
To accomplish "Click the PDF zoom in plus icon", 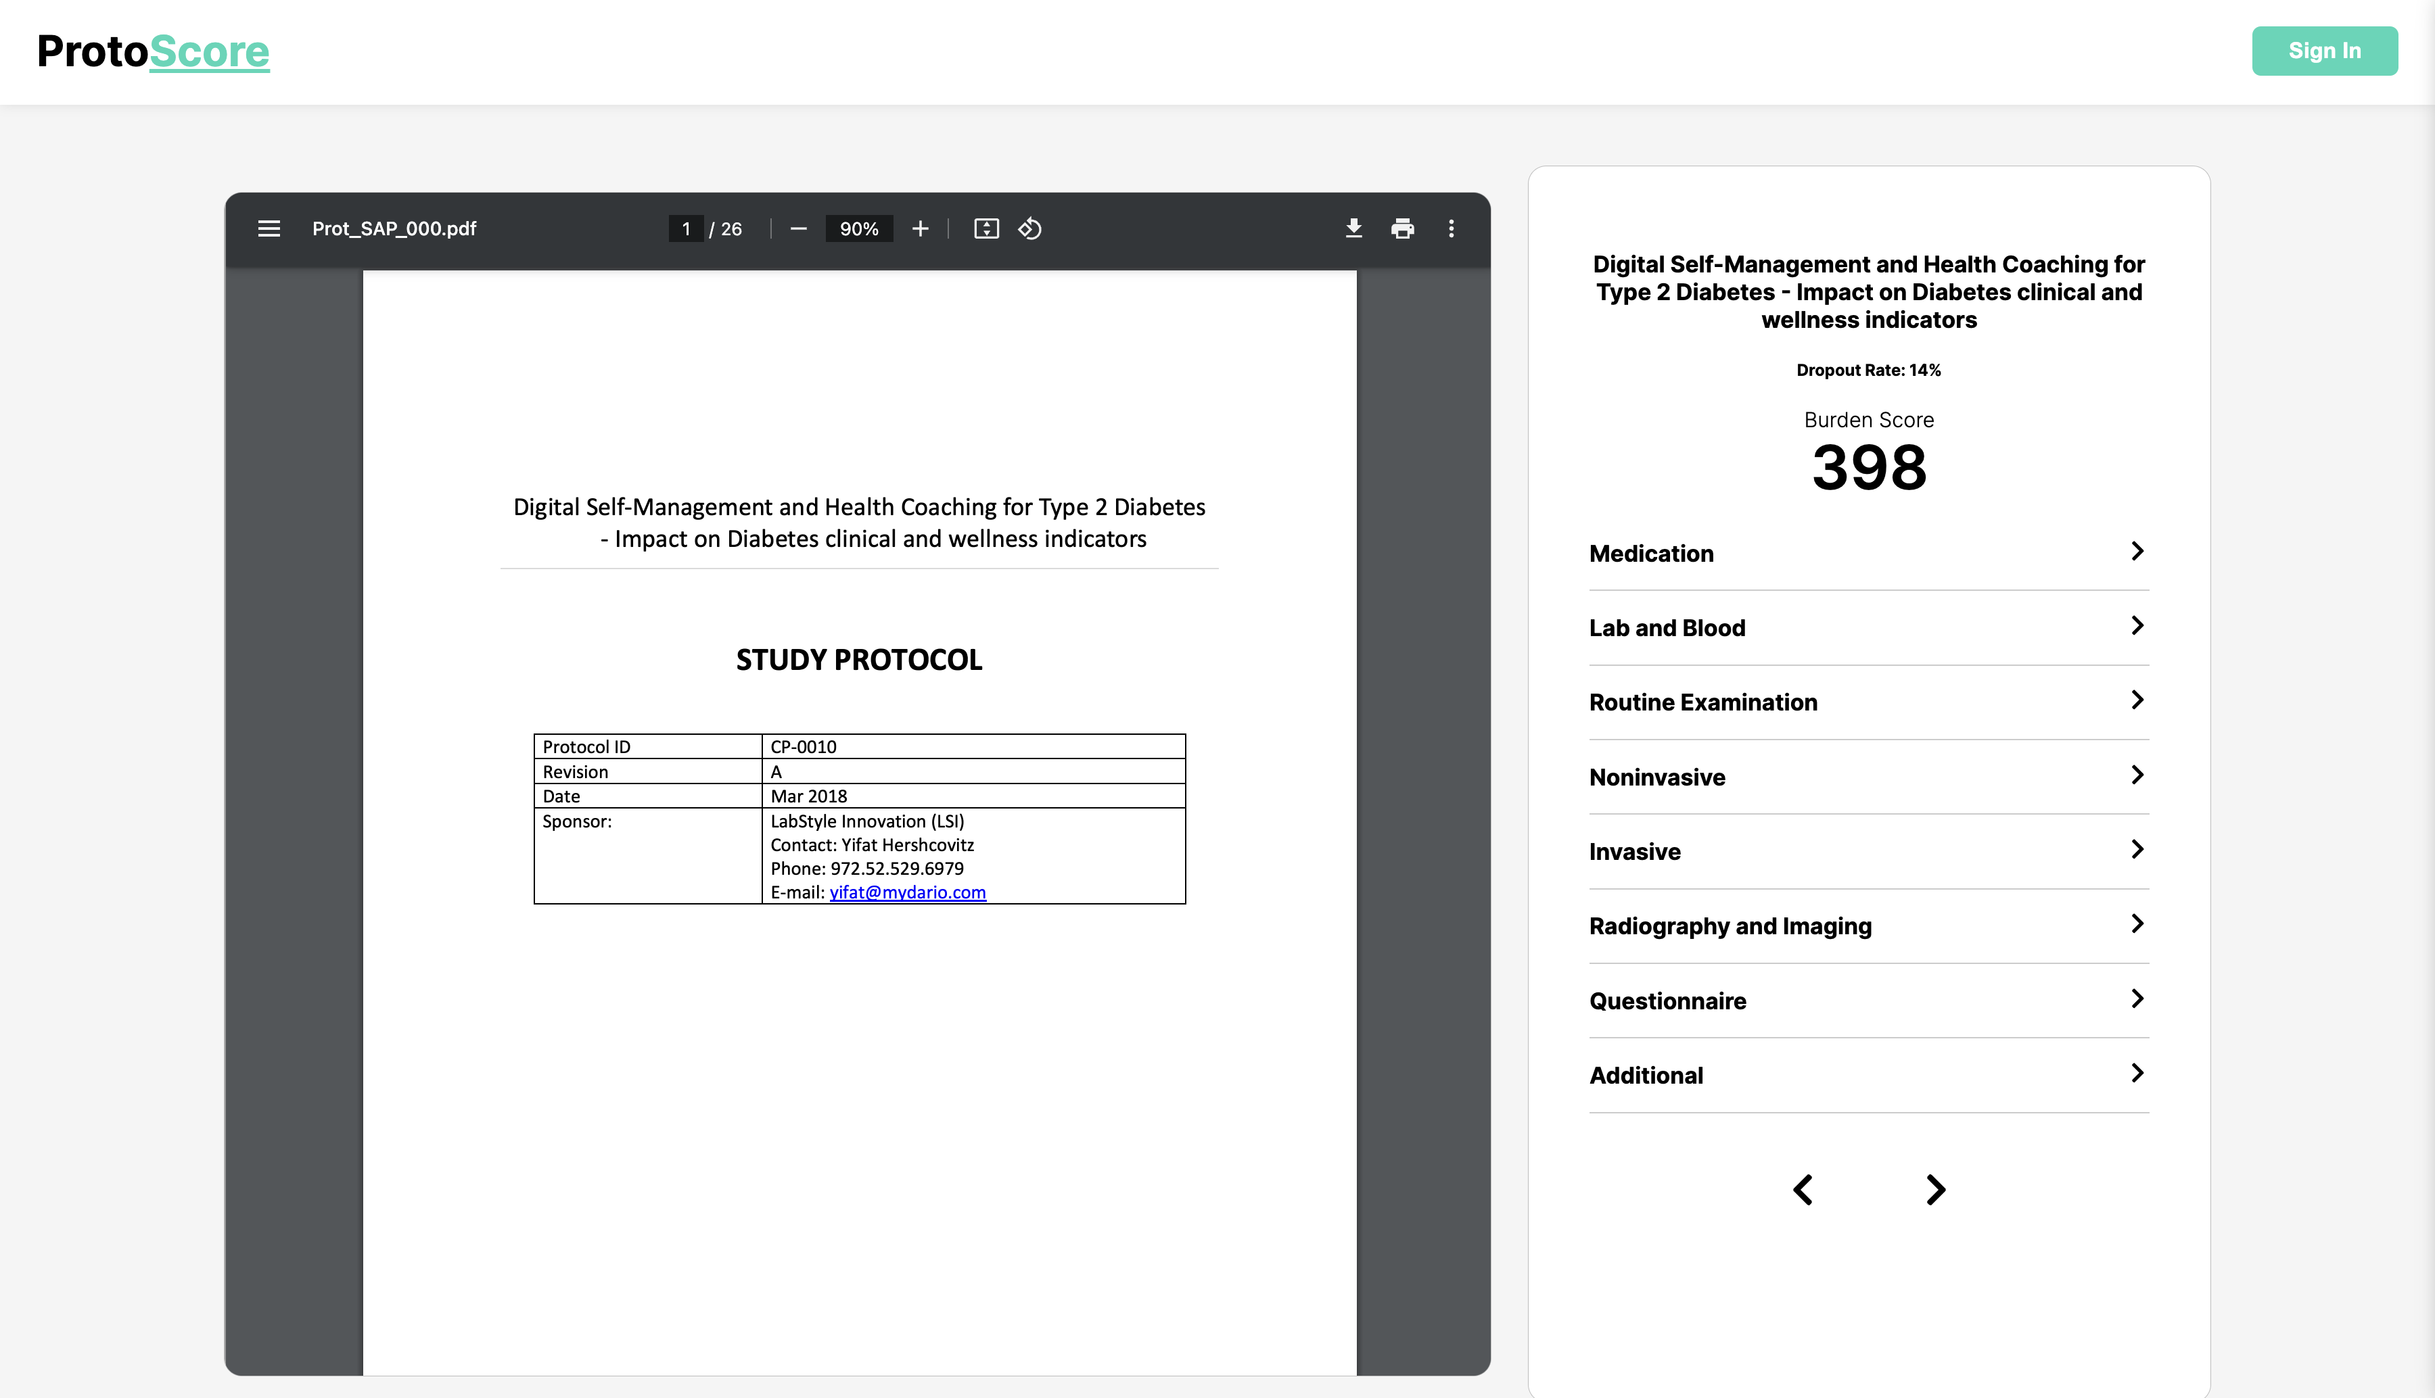I will point(920,228).
